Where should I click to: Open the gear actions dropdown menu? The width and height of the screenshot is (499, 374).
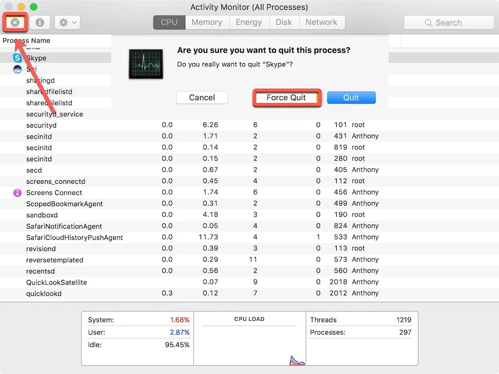click(x=67, y=22)
